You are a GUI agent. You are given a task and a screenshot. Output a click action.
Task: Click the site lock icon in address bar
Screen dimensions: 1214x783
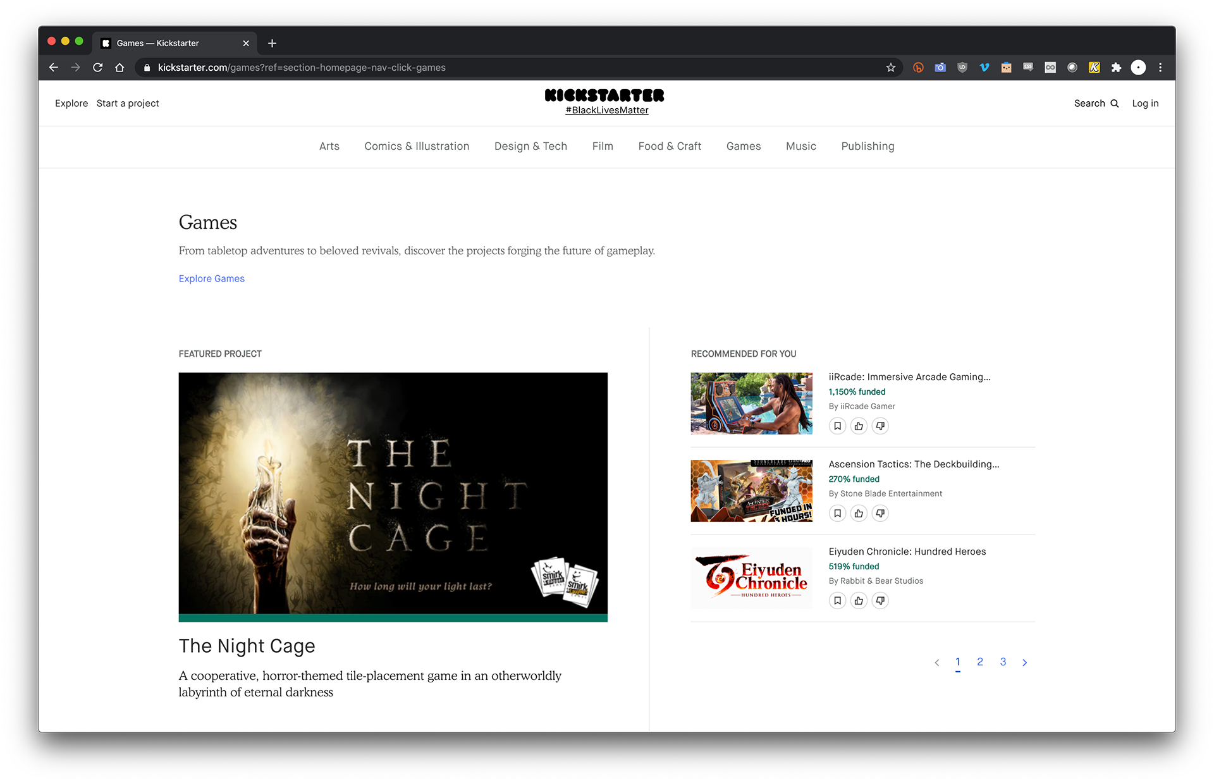coord(147,68)
